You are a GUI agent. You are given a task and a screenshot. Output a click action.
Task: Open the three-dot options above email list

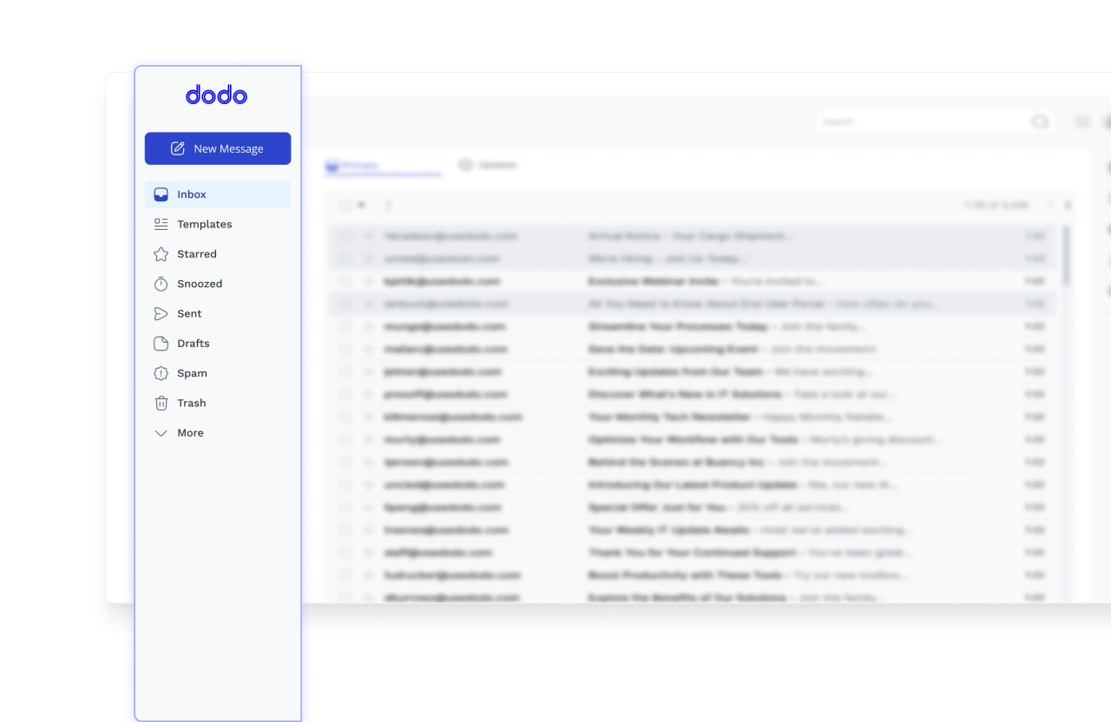(389, 206)
